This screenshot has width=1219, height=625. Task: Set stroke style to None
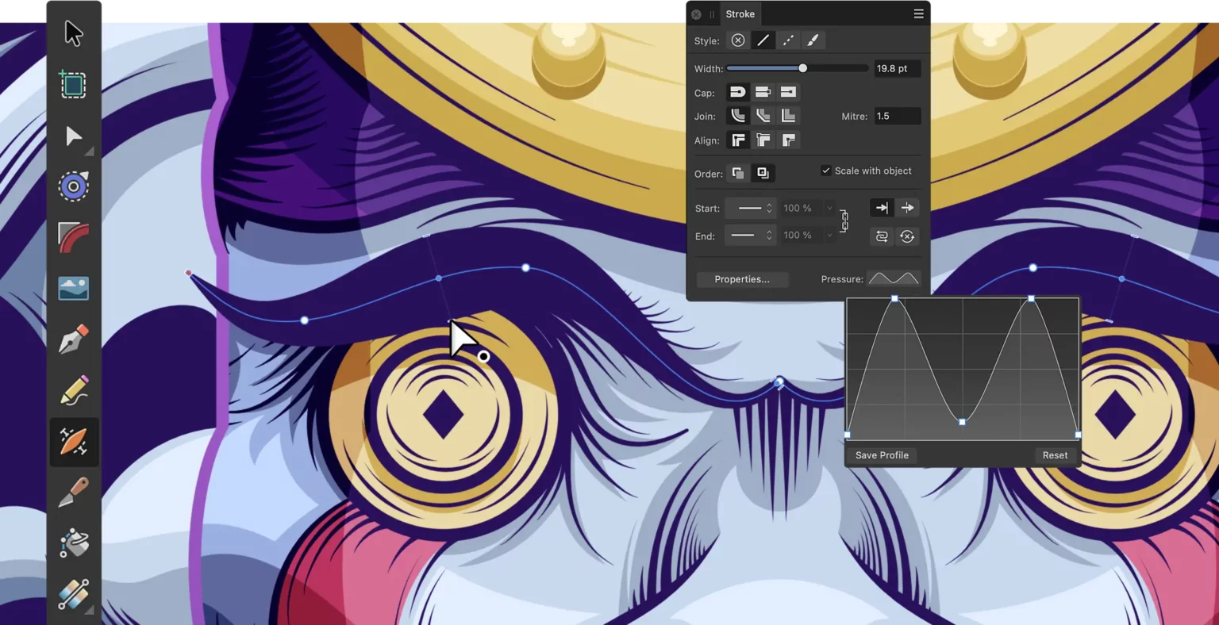click(x=738, y=40)
